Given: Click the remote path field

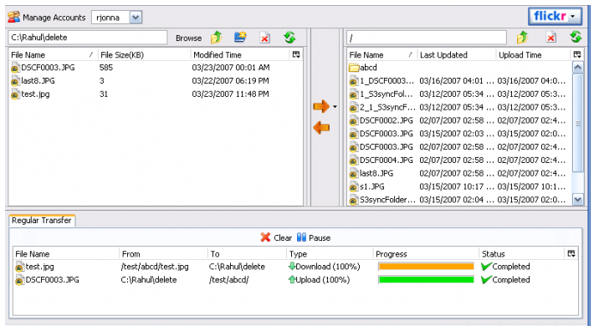Looking at the screenshot, I should click(x=427, y=38).
